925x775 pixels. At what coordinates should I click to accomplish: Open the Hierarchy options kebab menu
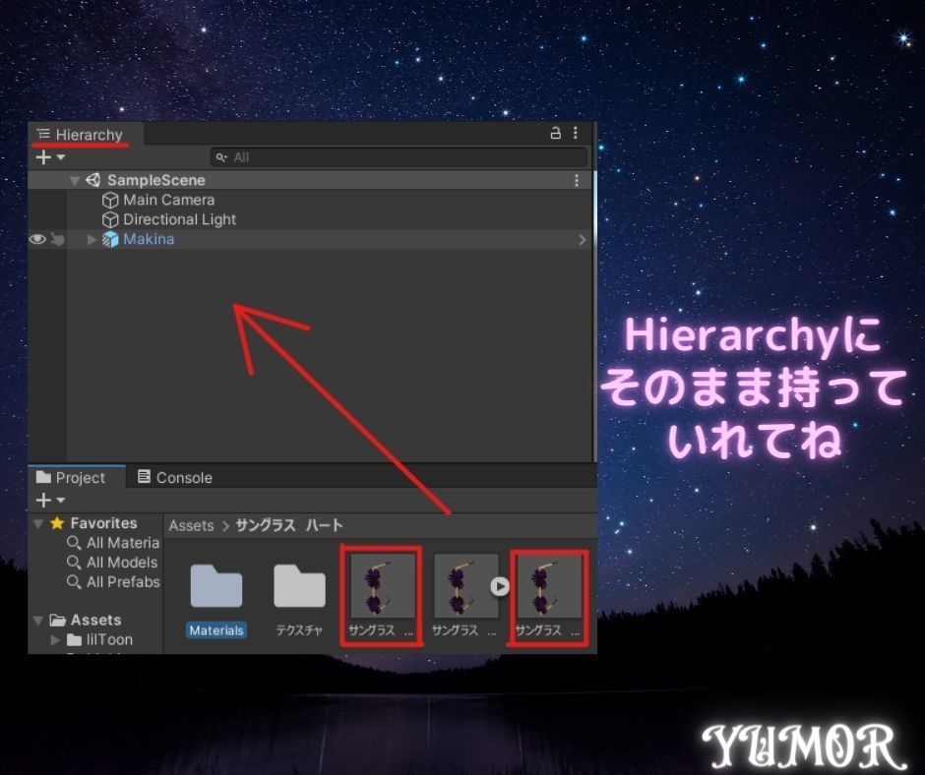(x=575, y=133)
